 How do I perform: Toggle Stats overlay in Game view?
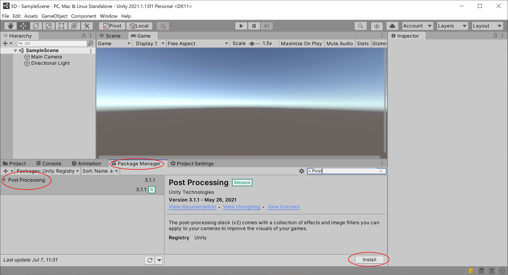362,44
